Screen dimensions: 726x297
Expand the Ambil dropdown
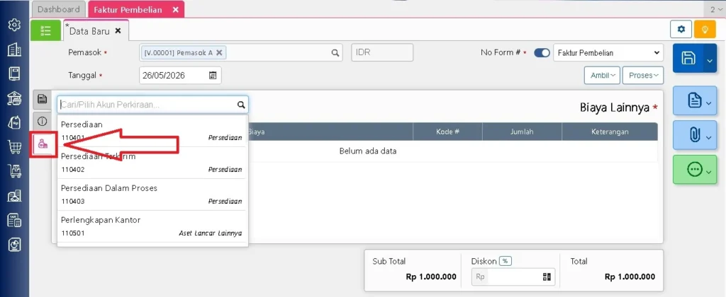click(602, 75)
